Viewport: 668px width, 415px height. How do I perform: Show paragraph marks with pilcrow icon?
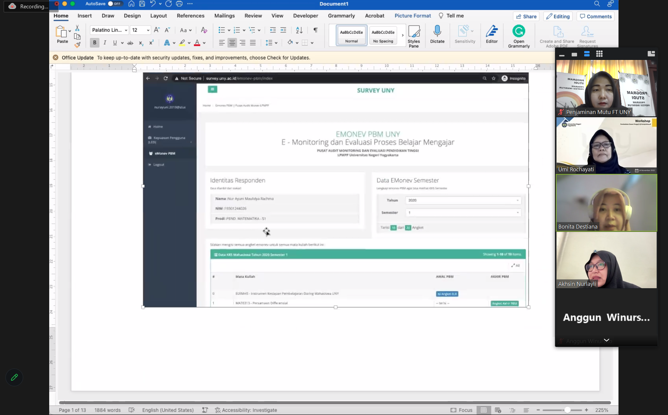click(316, 30)
